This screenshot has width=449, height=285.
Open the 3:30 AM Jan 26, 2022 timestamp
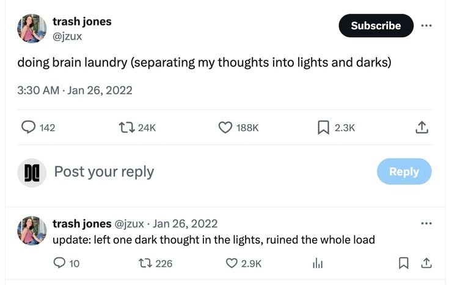(75, 91)
